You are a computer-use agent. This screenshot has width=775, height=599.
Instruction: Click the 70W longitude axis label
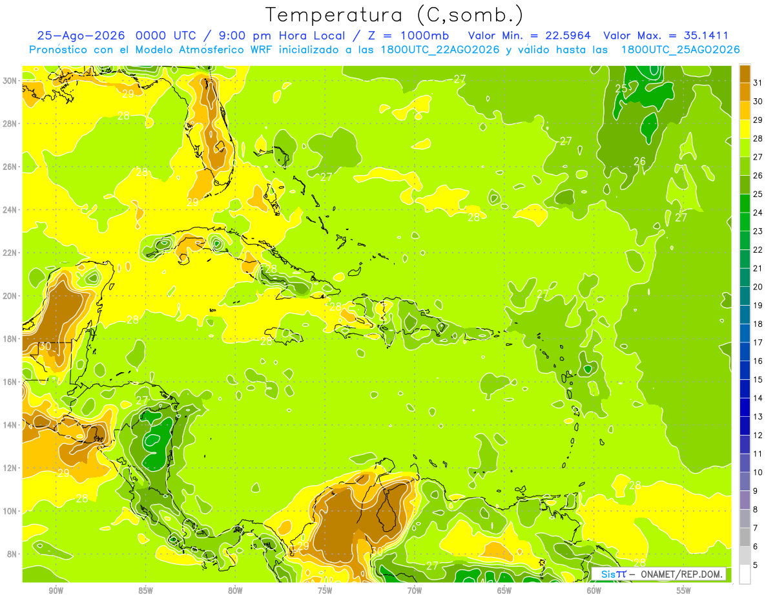415,591
